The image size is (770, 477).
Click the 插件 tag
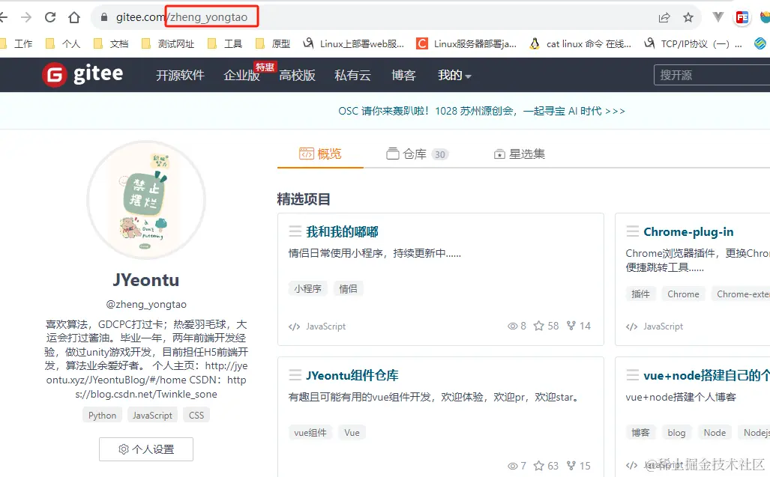(x=640, y=294)
